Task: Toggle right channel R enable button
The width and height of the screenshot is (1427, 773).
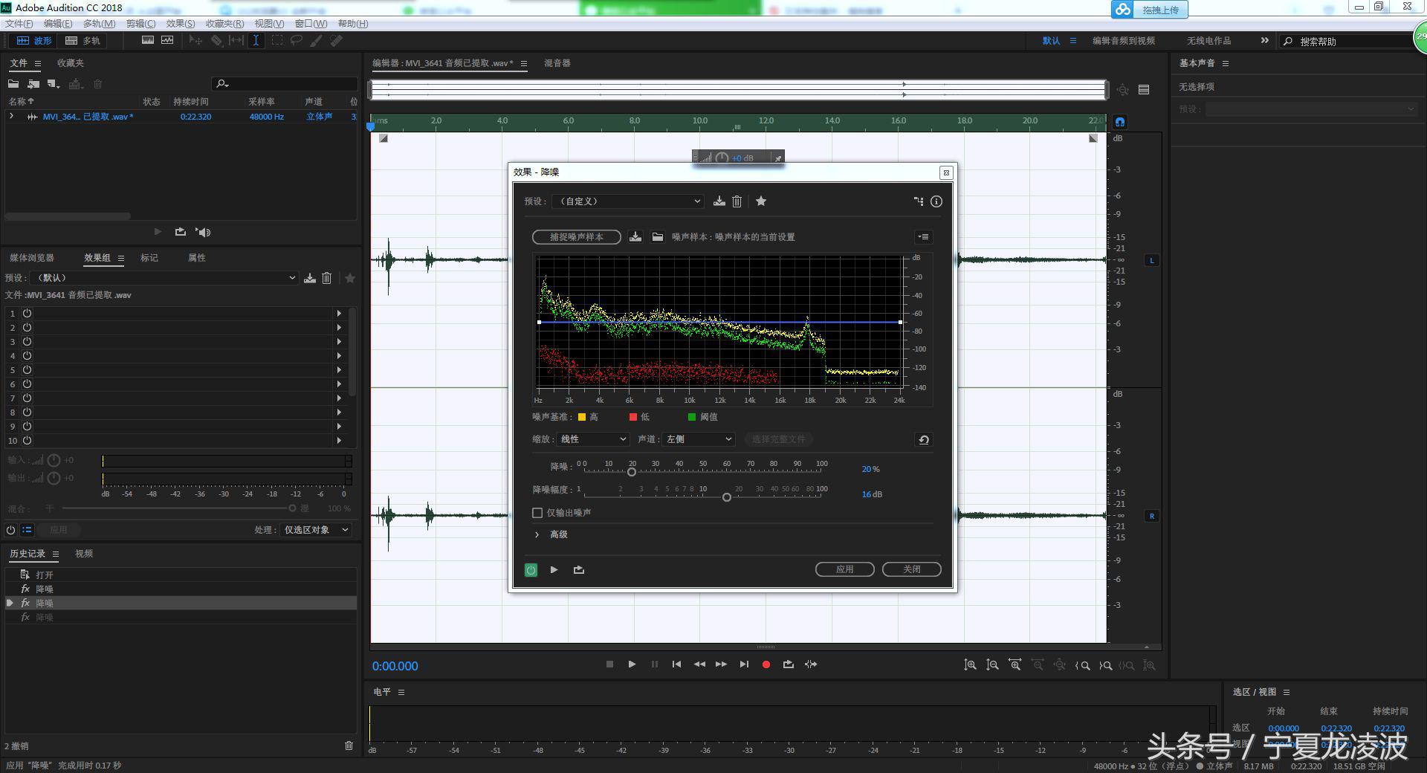Action: point(1152,516)
